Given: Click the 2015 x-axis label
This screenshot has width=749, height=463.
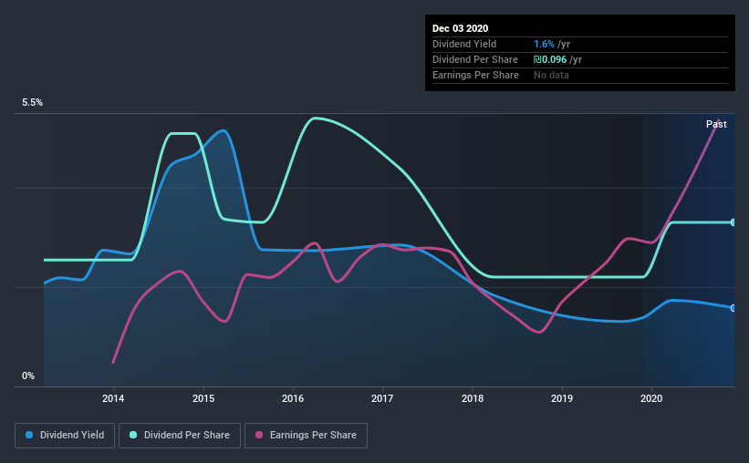Looking at the screenshot, I should (x=203, y=398).
